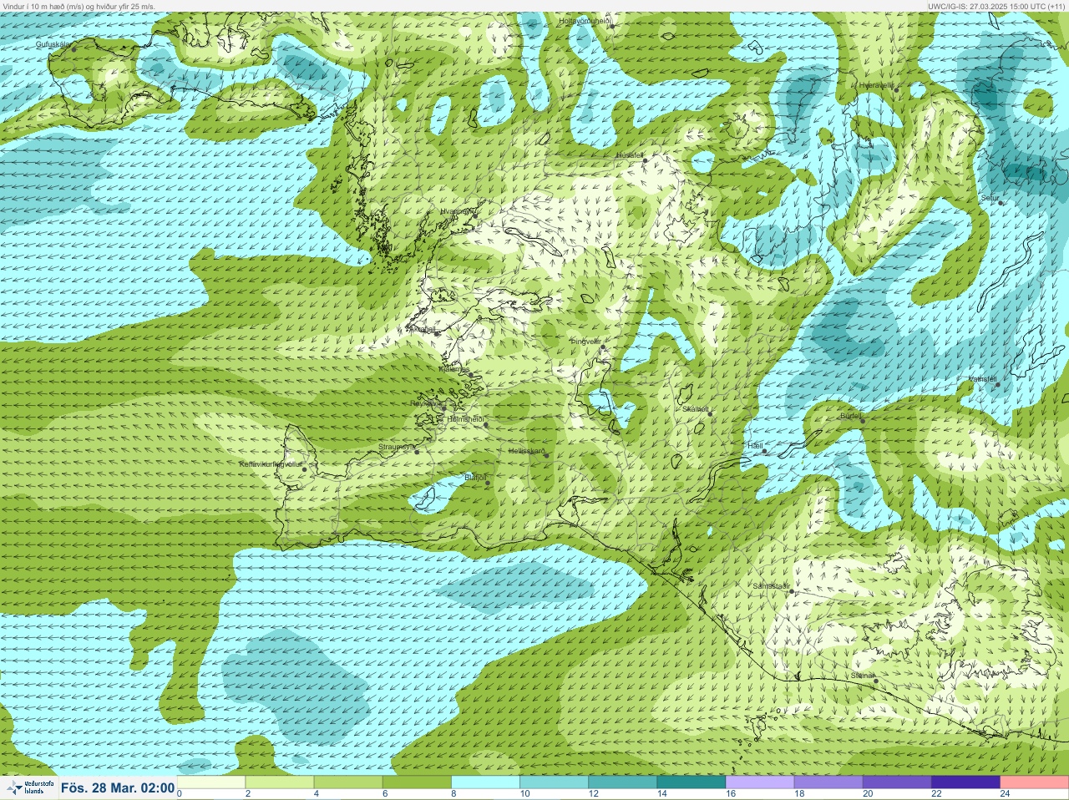Pick the 2–4 m/s light green legend swatch
Viewport: 1069px width, 800px height.
(x=280, y=782)
